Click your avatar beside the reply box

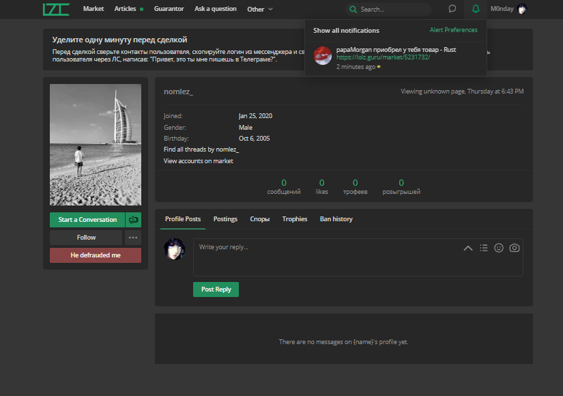click(175, 249)
